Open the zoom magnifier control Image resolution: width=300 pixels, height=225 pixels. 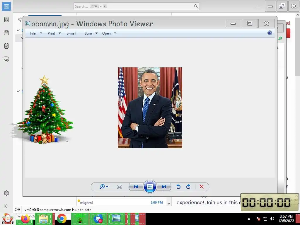pyautogui.click(x=104, y=187)
